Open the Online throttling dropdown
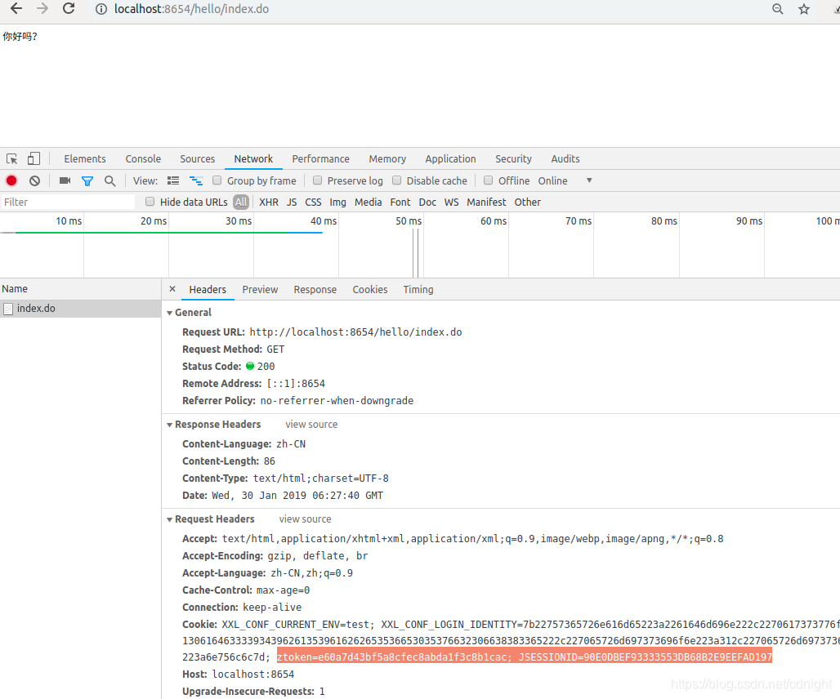The width and height of the screenshot is (840, 699). coord(565,181)
